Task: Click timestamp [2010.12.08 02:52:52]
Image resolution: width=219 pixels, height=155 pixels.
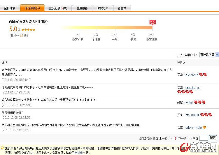Action: [17, 117]
